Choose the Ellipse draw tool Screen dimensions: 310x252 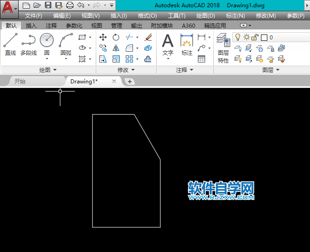[82, 48]
